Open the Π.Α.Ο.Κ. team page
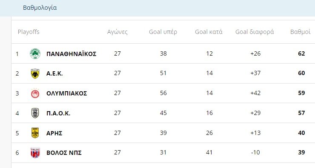 pyautogui.click(x=58, y=113)
